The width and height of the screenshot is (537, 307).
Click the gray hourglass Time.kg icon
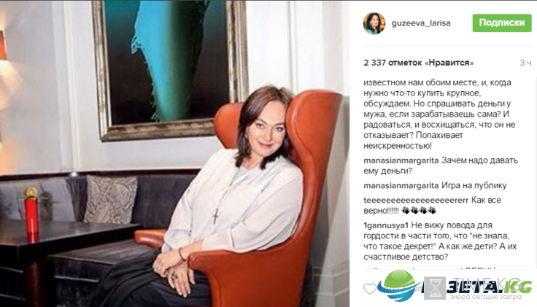click(435, 288)
